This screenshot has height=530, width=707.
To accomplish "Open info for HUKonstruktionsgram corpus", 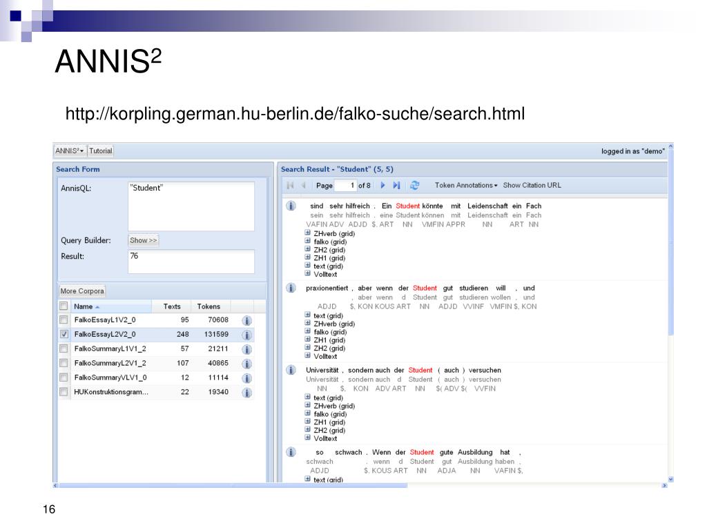I will click(x=246, y=393).
